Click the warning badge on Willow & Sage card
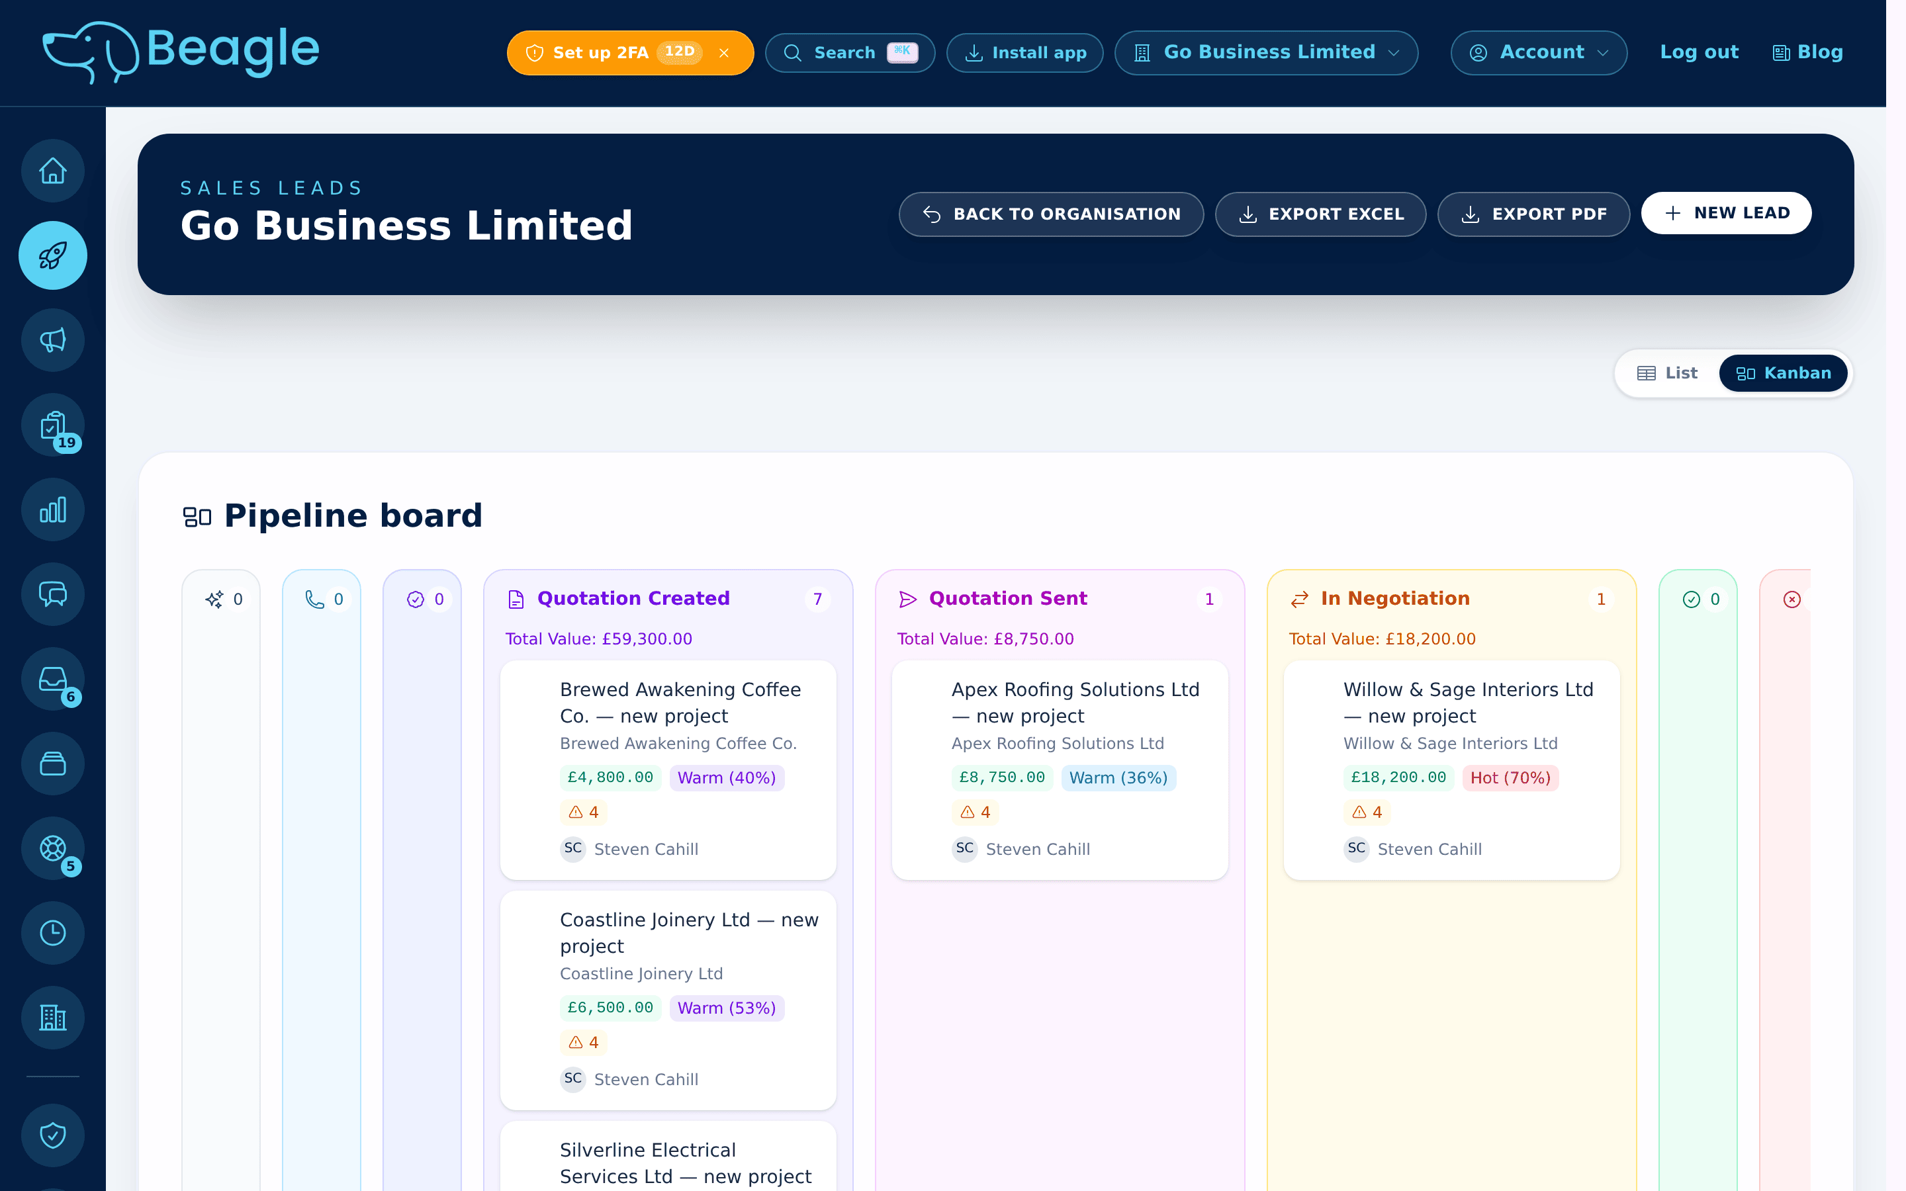Image resolution: width=1906 pixels, height=1191 pixels. click(1367, 812)
